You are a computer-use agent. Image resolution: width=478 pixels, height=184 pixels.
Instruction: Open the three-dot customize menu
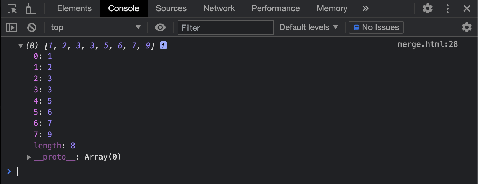448,9
